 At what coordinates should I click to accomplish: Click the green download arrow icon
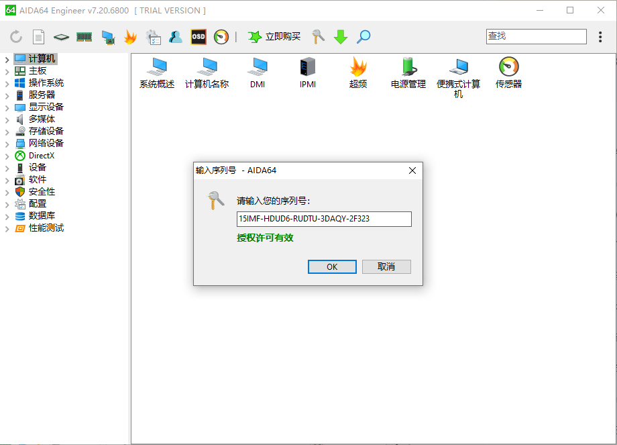click(341, 37)
